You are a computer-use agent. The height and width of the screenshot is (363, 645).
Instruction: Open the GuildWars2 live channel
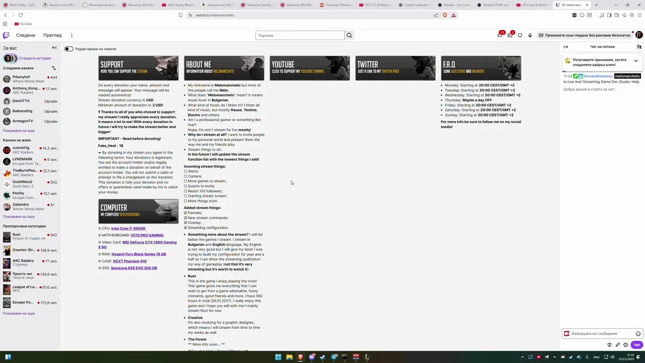pyautogui.click(x=30, y=184)
